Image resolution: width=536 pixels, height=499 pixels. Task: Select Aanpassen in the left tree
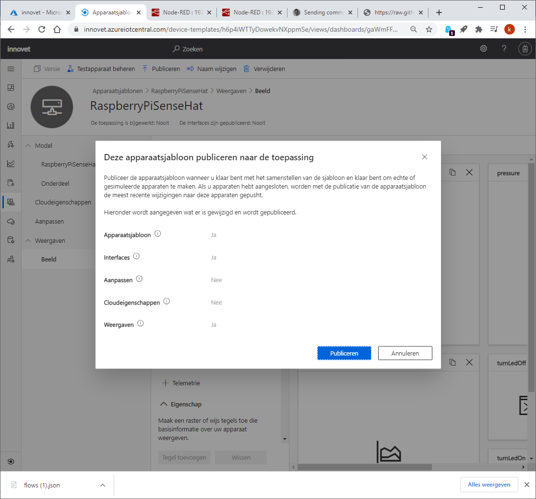pyautogui.click(x=49, y=222)
